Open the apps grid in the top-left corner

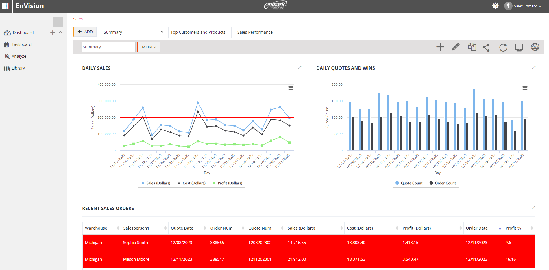pyautogui.click(x=5, y=6)
